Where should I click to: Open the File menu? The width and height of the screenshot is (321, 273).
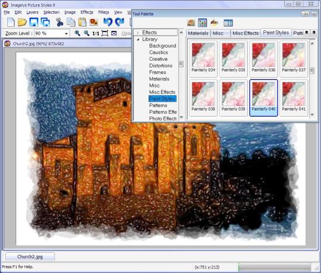point(7,12)
